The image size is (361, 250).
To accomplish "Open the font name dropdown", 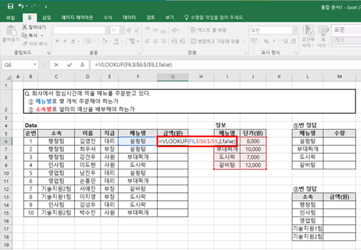I will (x=107, y=30).
